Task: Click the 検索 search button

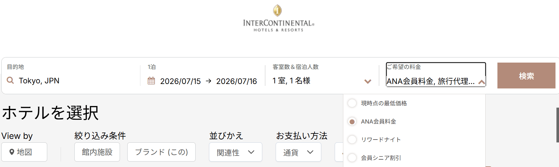Action: tap(526, 76)
